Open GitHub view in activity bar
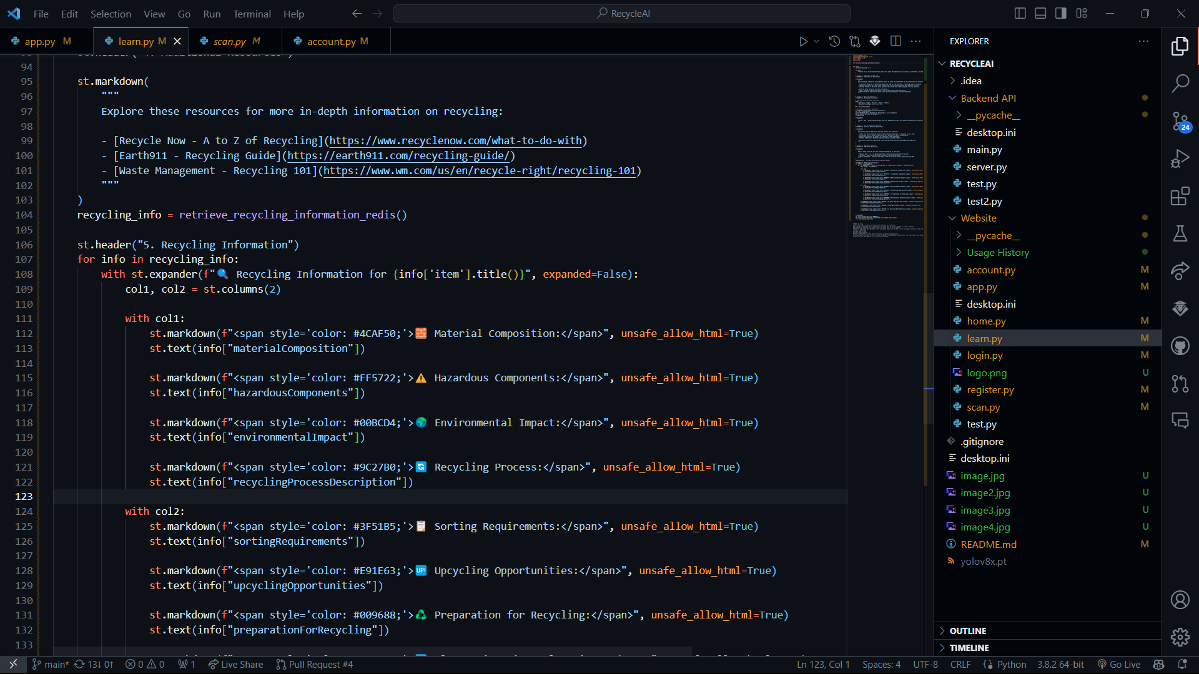The width and height of the screenshot is (1199, 674). pyautogui.click(x=1180, y=346)
